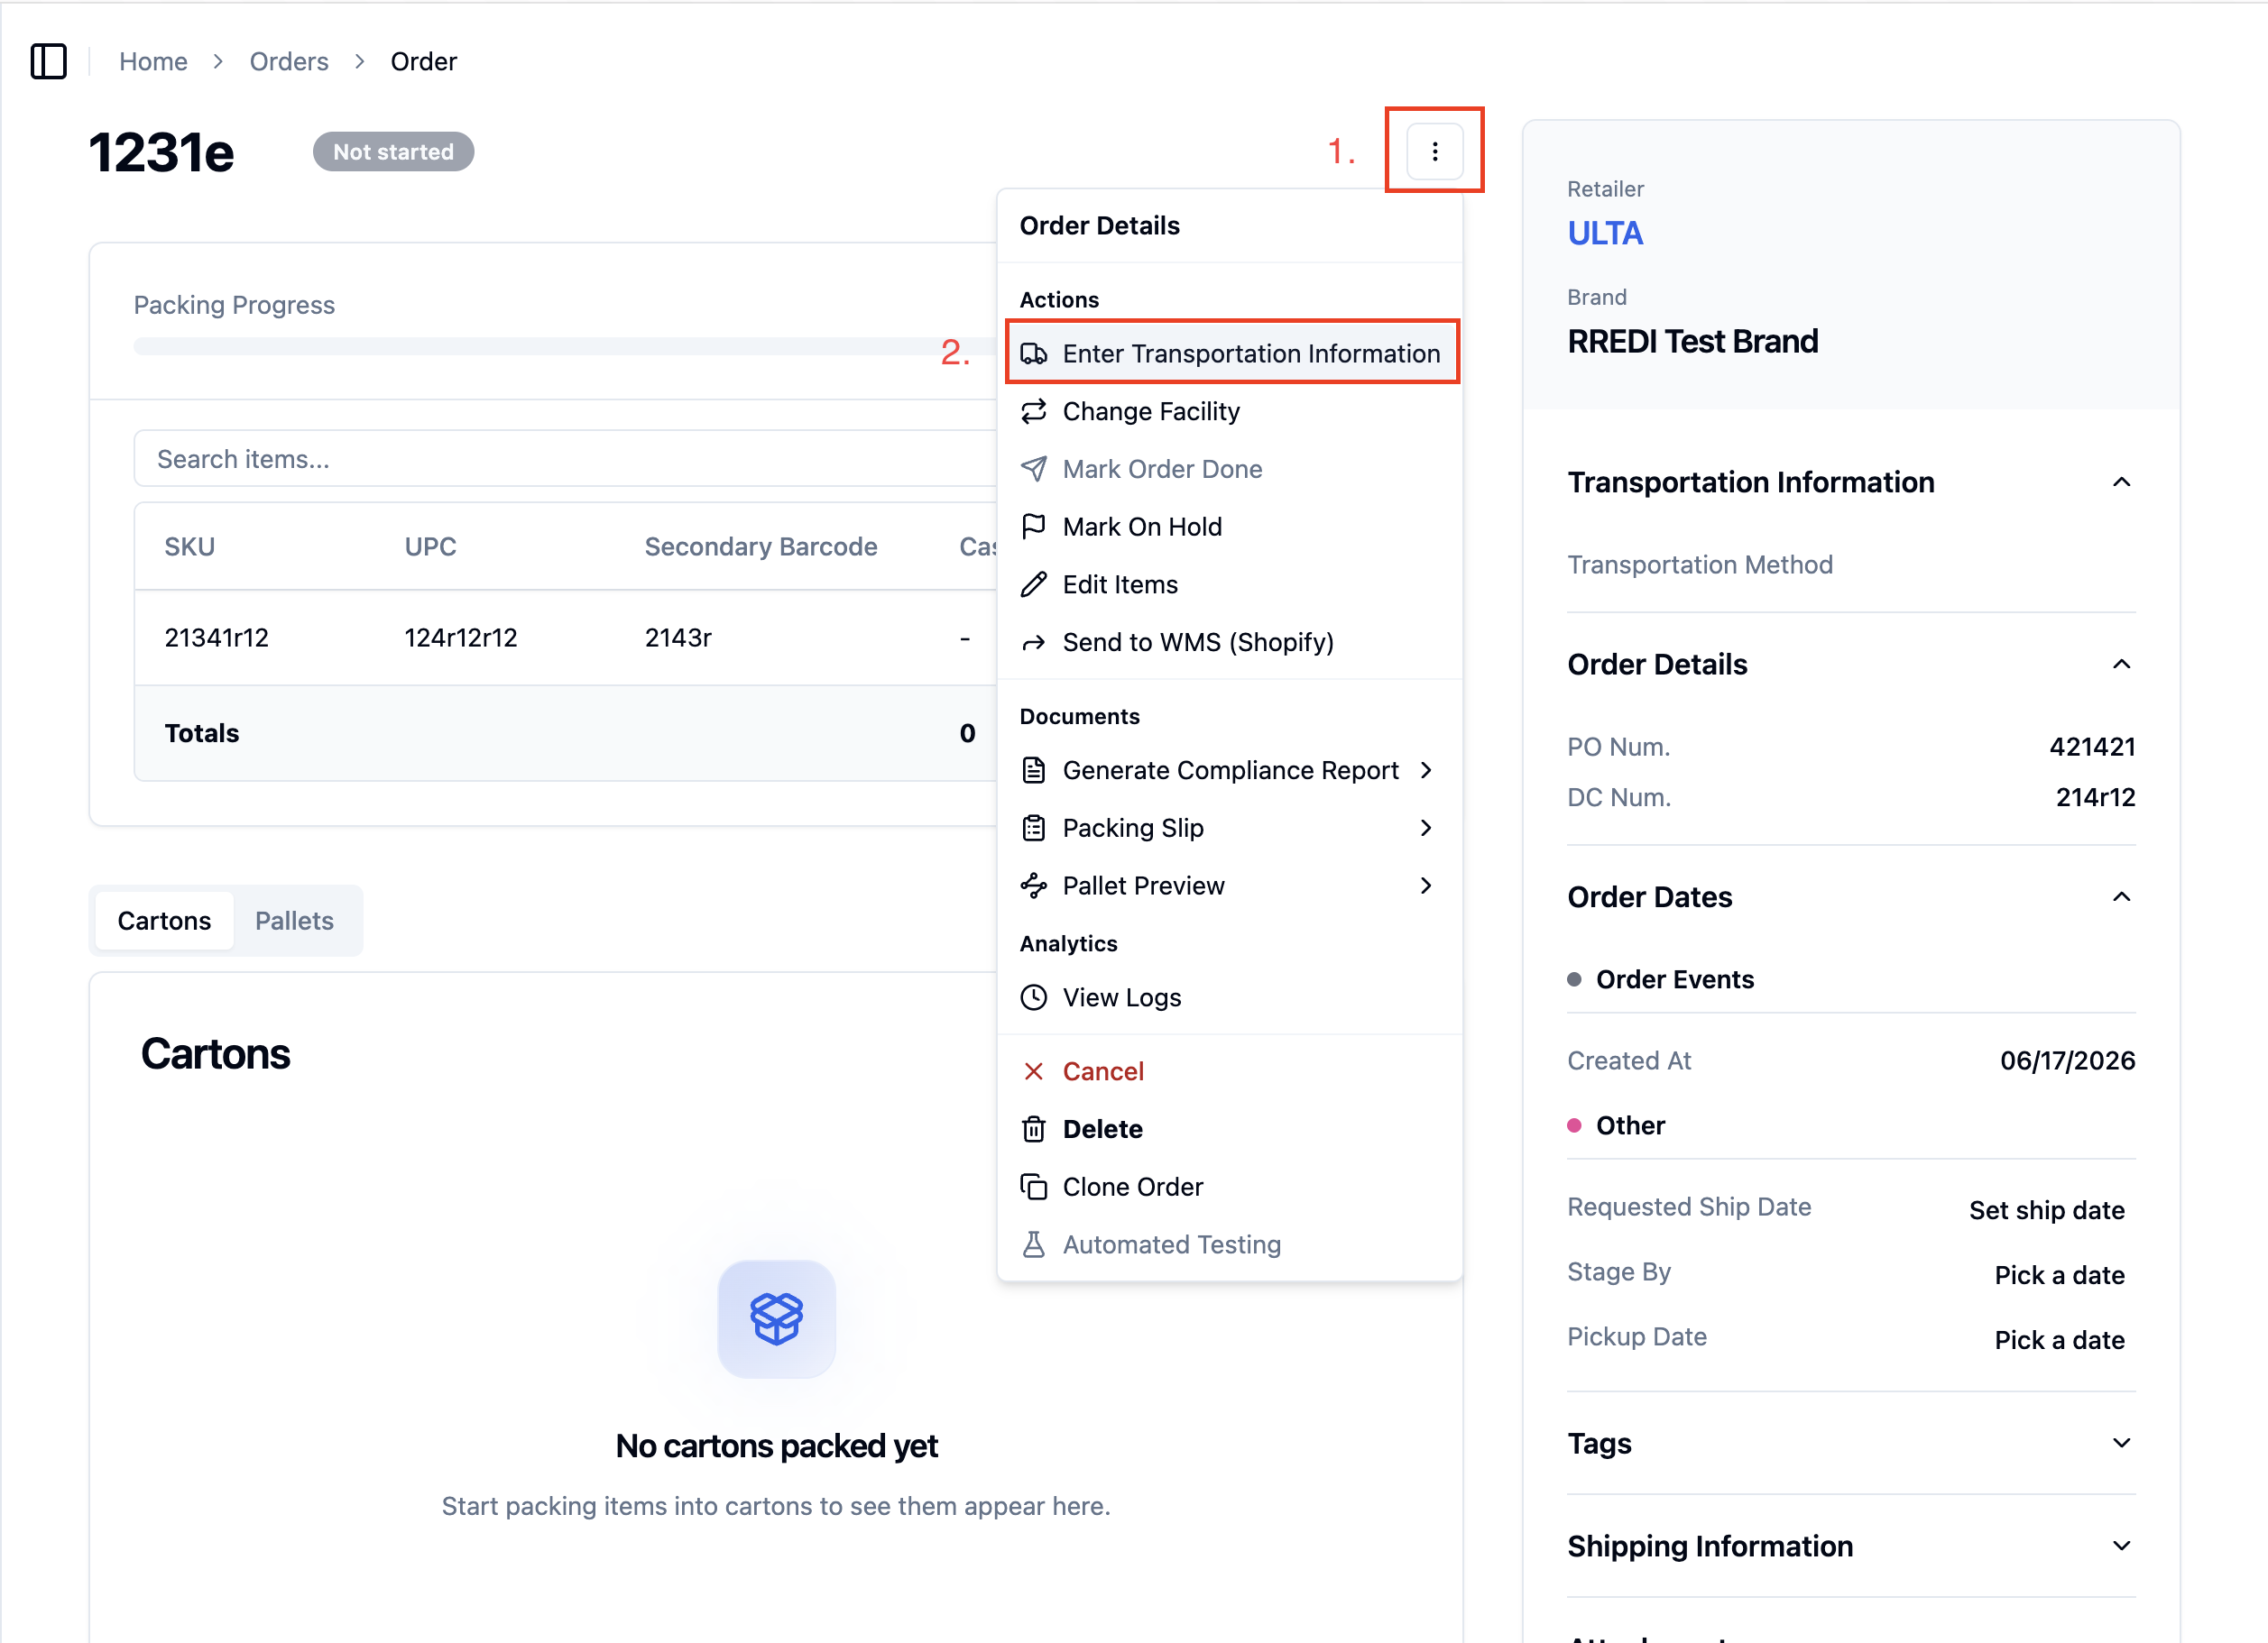The width and height of the screenshot is (2268, 1643).
Task: Click the Pallet Preview icon
Action: pyautogui.click(x=1033, y=886)
